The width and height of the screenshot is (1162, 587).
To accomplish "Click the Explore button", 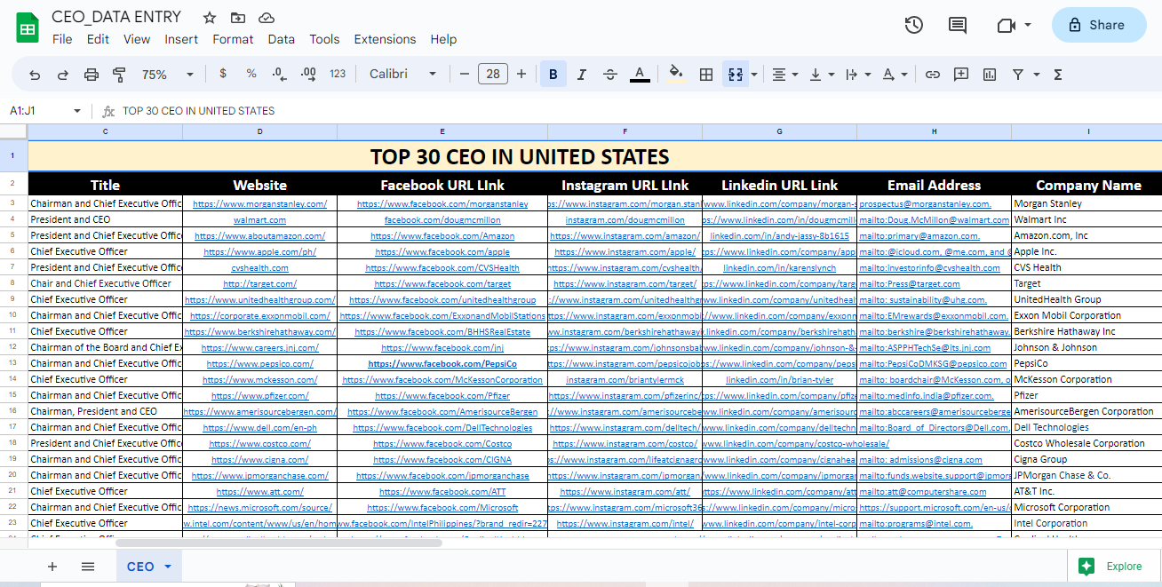I will coord(1110,567).
